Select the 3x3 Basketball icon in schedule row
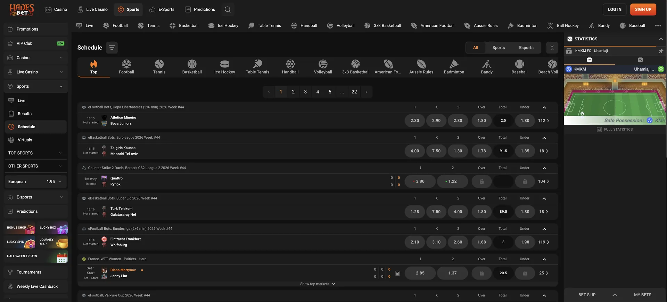Viewport: 667px width, 302px height. (x=355, y=64)
